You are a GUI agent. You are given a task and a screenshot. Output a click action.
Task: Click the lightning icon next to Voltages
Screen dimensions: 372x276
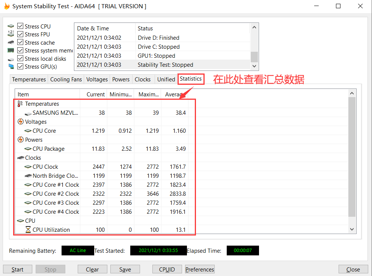[x=21, y=122]
